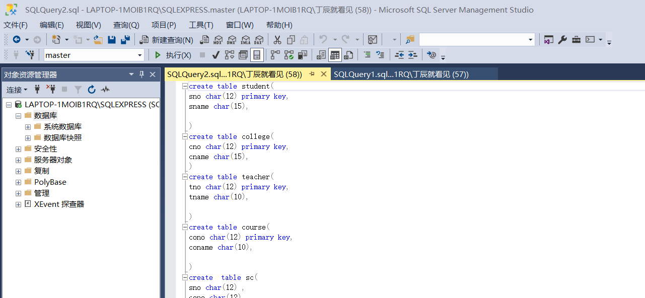Image resolution: width=645 pixels, height=298 pixels.
Task: Expand the 安全性 node
Action: [18, 149]
